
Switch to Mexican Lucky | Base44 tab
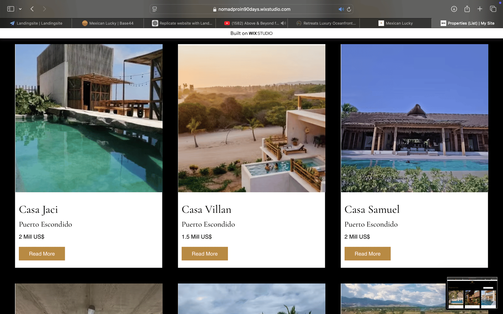tap(108, 23)
